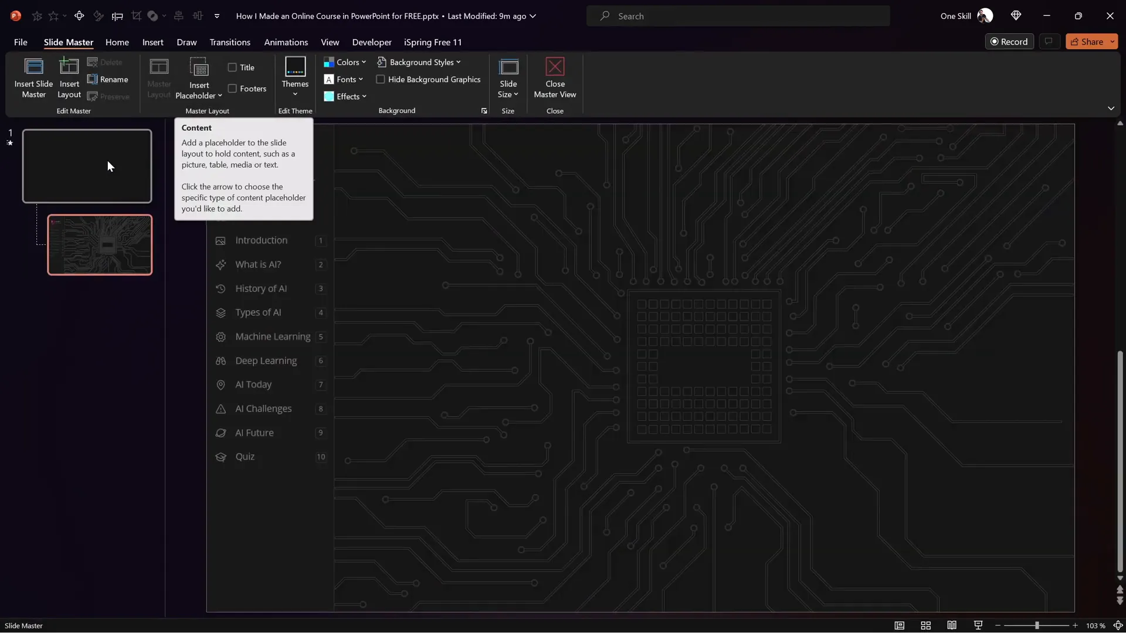Open the Effects dropdown
This screenshot has height=633, width=1126.
tap(345, 96)
